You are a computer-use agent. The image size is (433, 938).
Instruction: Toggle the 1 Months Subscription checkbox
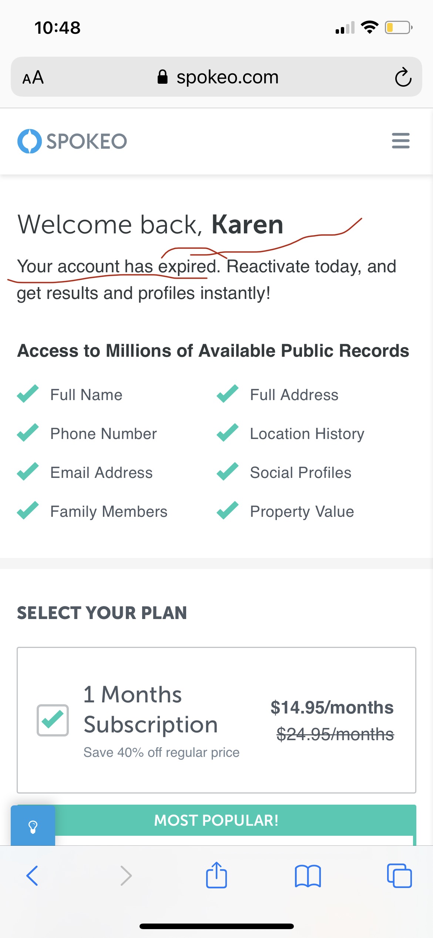click(53, 720)
